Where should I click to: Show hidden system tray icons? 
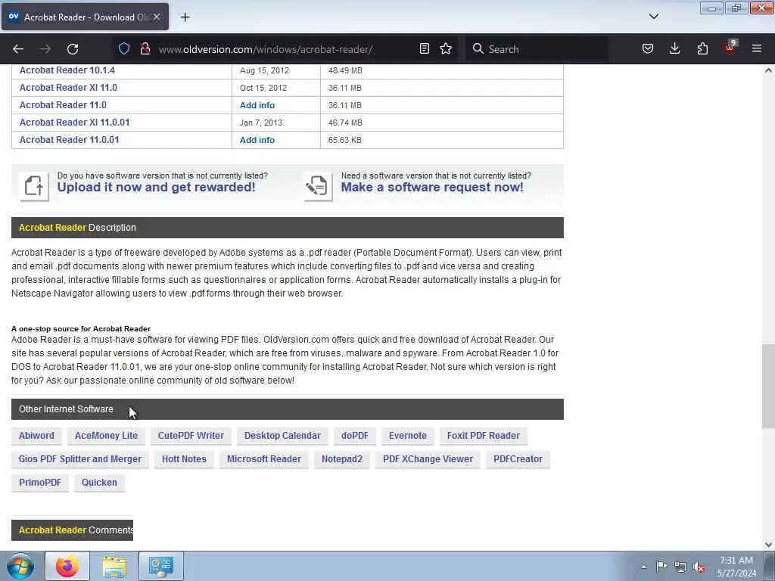pos(643,567)
